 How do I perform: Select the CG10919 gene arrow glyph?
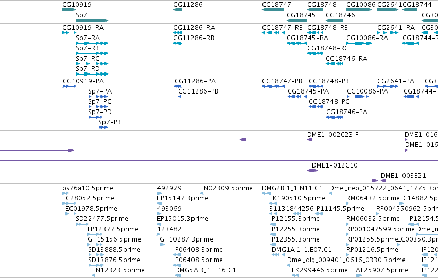(69, 10)
